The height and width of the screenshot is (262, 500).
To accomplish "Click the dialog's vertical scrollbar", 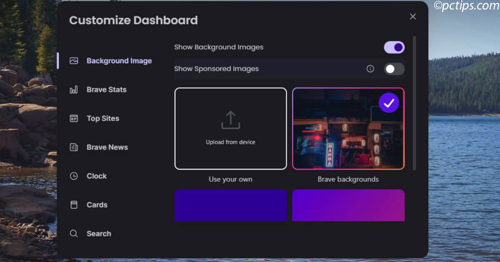I will tap(414, 103).
